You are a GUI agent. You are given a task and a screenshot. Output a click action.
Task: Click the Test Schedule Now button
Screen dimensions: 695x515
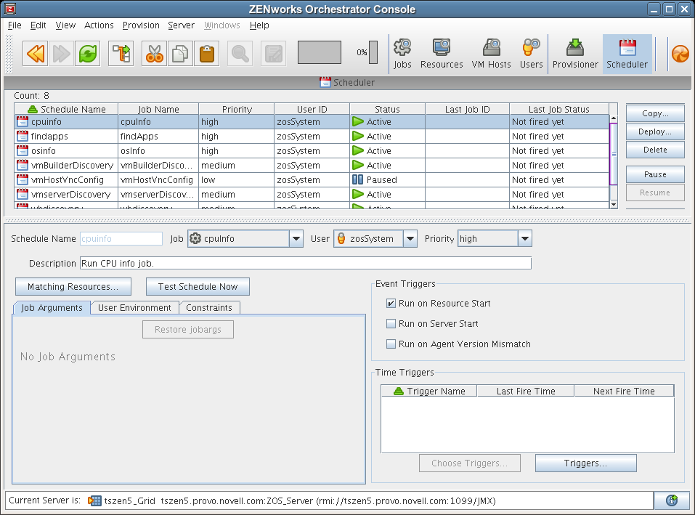pyautogui.click(x=198, y=287)
